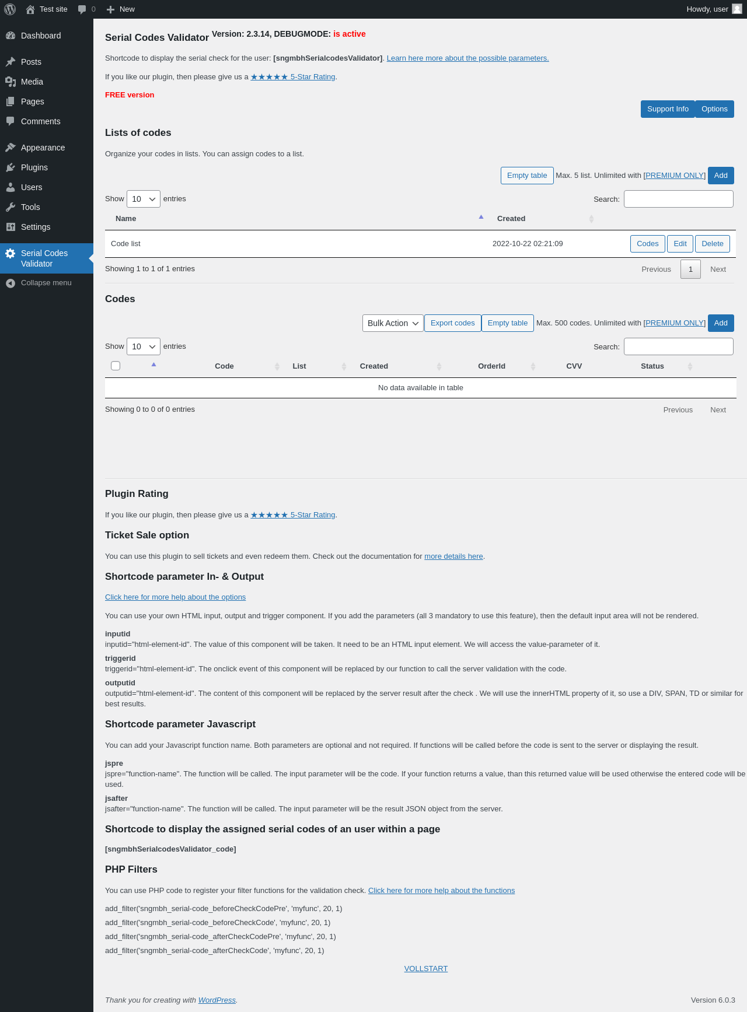Viewport: 747px width, 1012px height.
Task: Click the Tools wrench icon
Action: tap(11, 207)
